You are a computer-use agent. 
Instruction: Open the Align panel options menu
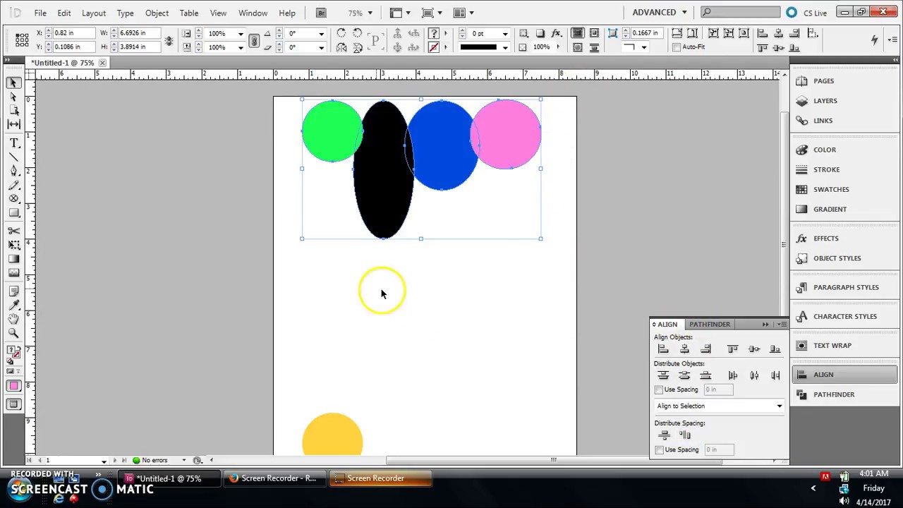[x=782, y=325]
